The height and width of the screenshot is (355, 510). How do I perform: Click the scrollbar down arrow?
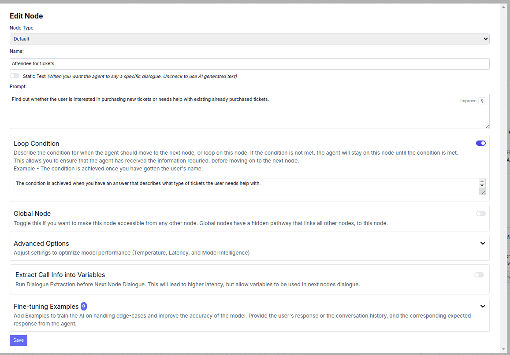click(504, 349)
